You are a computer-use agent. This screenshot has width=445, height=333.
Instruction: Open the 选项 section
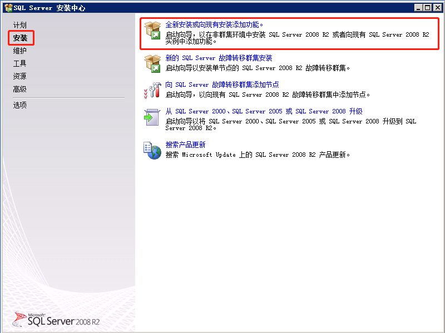pyautogui.click(x=19, y=104)
